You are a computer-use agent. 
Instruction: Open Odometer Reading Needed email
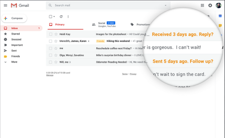tap(111, 62)
